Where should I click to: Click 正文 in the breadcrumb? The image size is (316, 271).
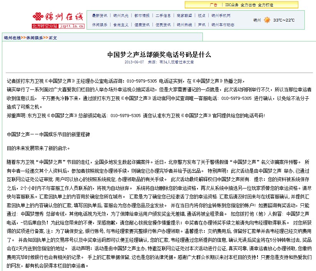coord(53,38)
